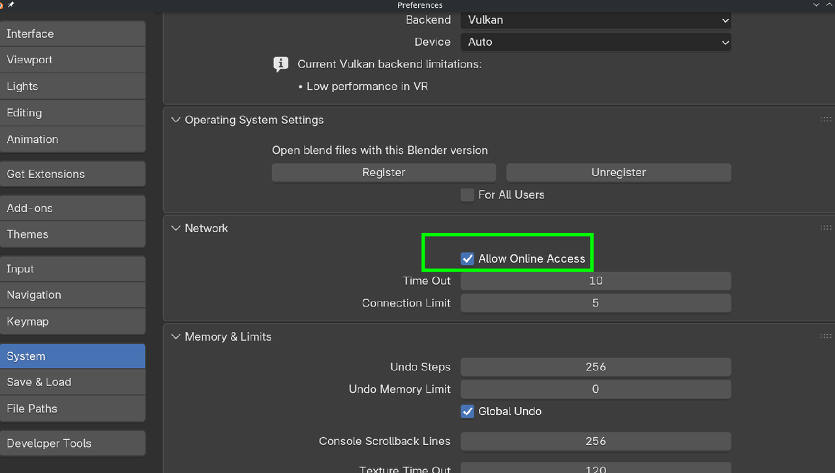Click the title bar down-chevron icon
Screen dimensions: 835x473
point(816,5)
